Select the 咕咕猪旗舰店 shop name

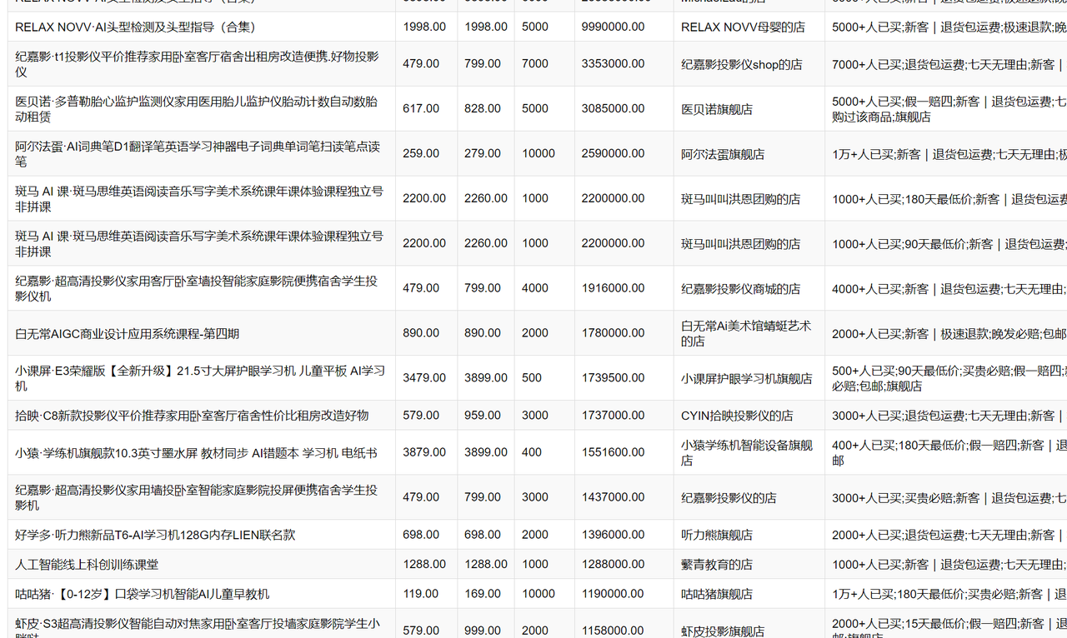pos(717,594)
